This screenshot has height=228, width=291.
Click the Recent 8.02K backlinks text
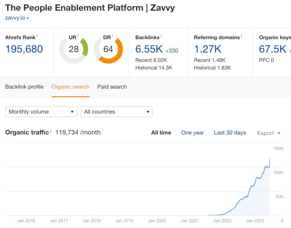coord(151,60)
